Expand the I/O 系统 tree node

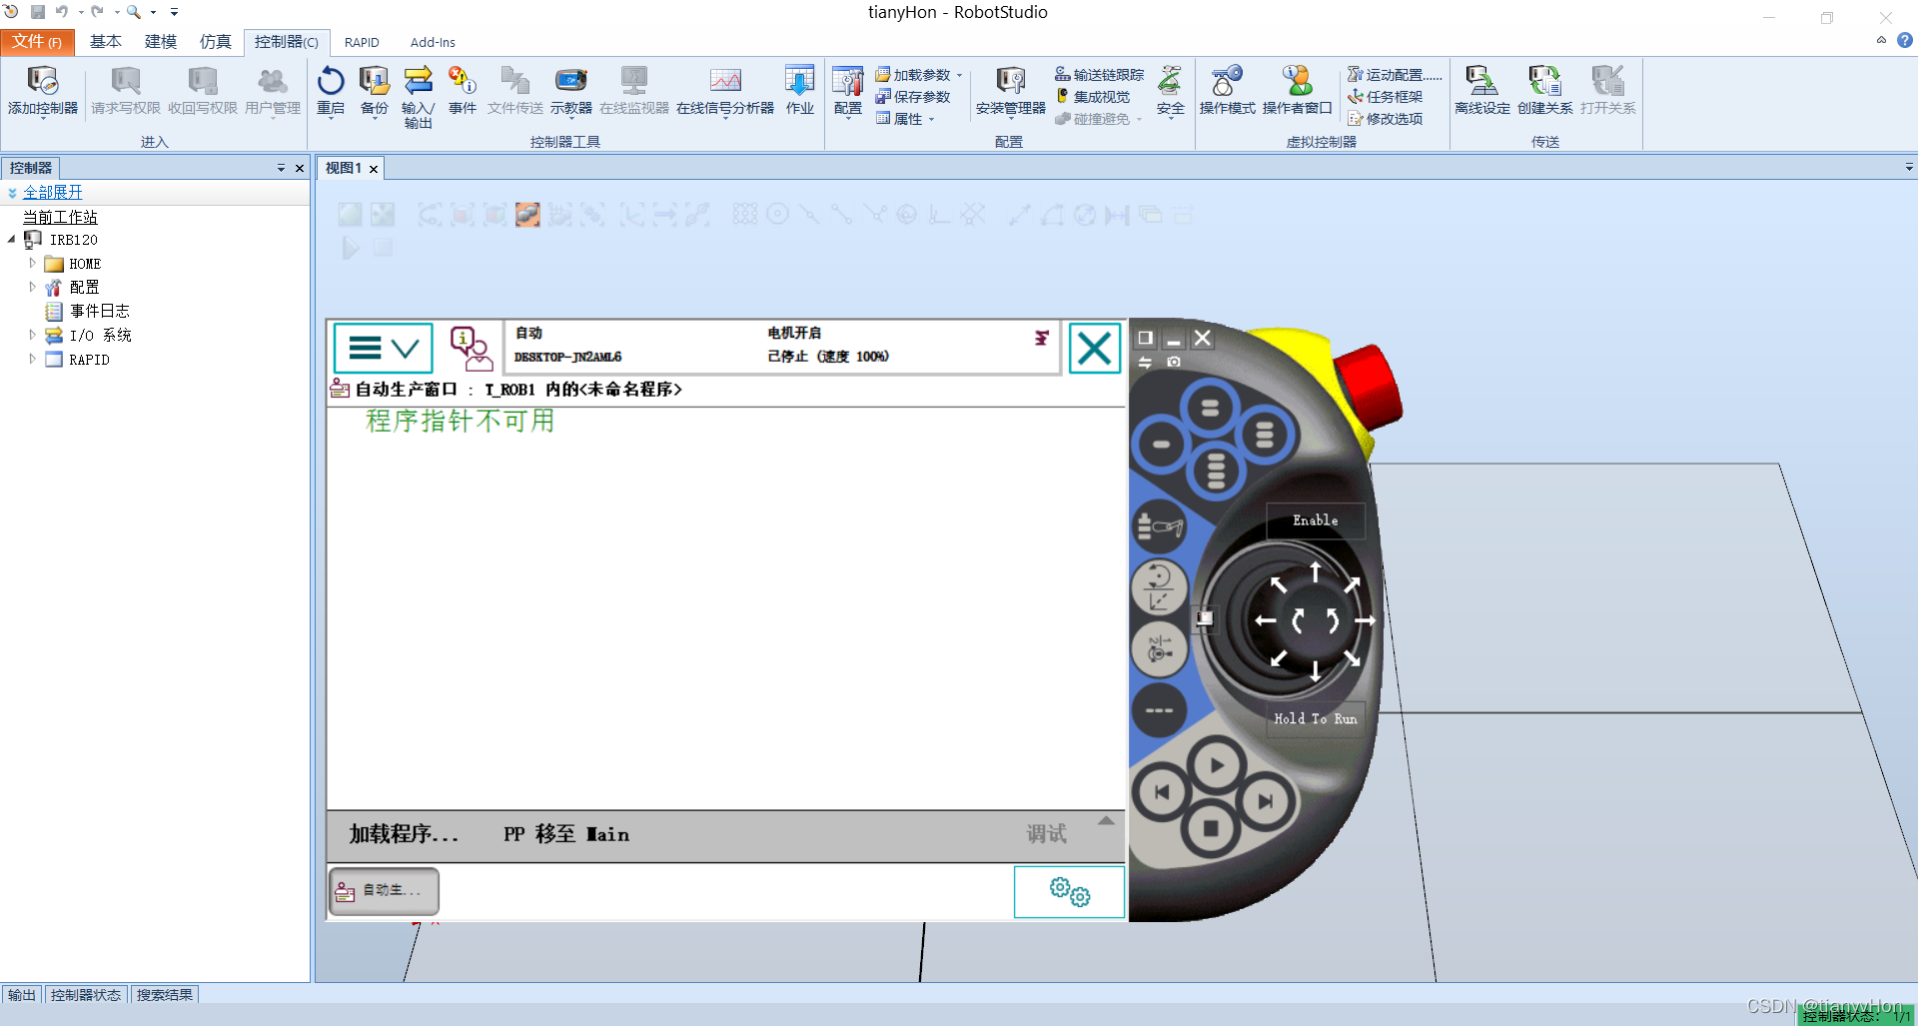[32, 335]
